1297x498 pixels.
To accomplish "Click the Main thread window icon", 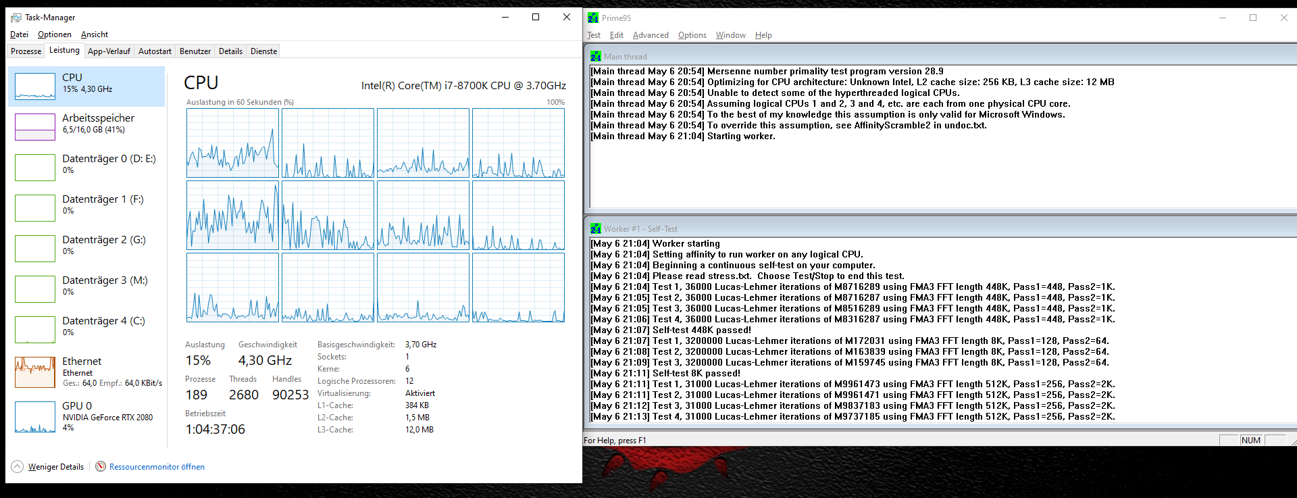I will point(595,56).
